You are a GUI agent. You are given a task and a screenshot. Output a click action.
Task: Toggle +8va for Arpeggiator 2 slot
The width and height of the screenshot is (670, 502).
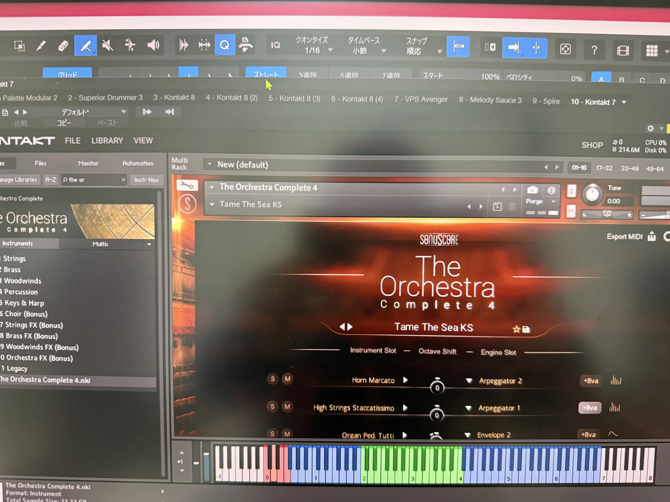pyautogui.click(x=591, y=381)
